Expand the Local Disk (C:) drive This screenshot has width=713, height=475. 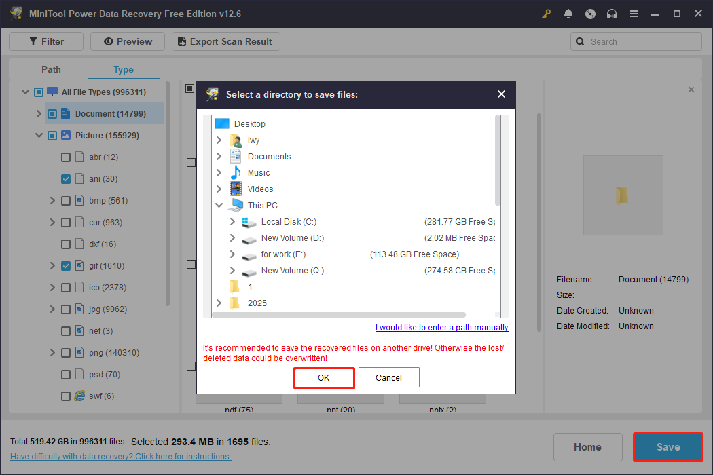tap(232, 221)
